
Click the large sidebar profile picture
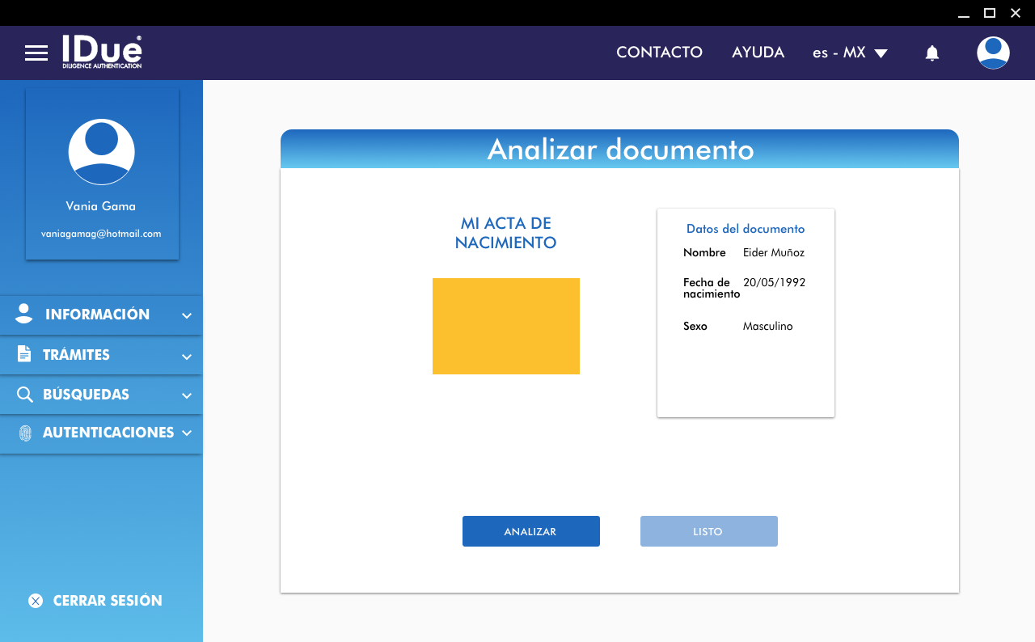tap(101, 152)
